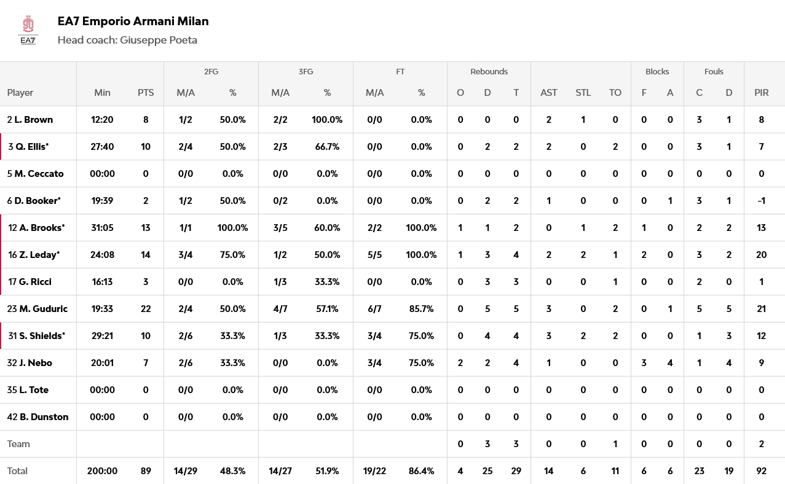Screen dimensions: 785x484
Task: Click head coach Giuseppe Poeta text
Action: click(127, 40)
